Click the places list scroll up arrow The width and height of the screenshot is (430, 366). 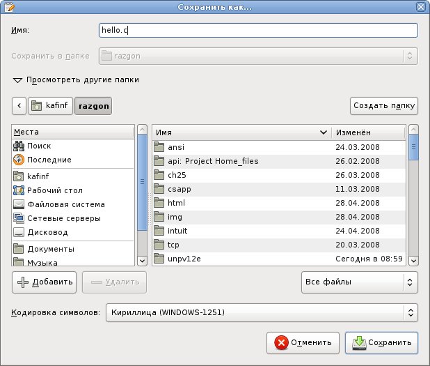142,129
